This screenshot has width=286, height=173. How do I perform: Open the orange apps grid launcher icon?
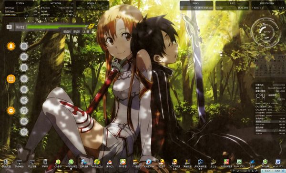pos(11,79)
